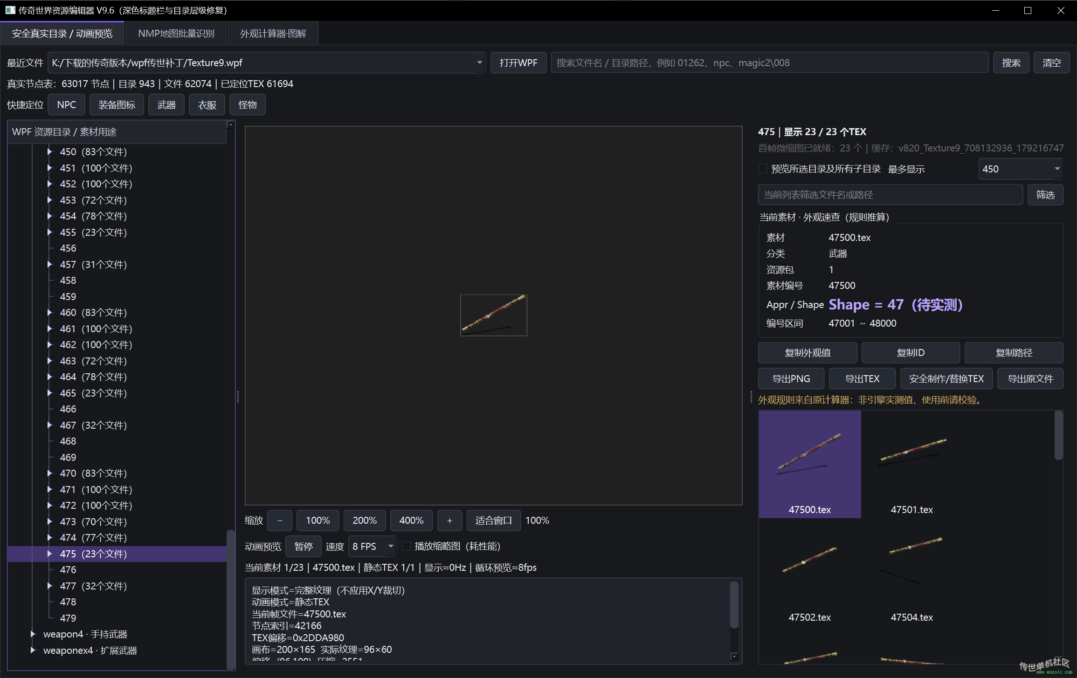Enable 预览所选目录及所有子目录 checkbox

(763, 168)
